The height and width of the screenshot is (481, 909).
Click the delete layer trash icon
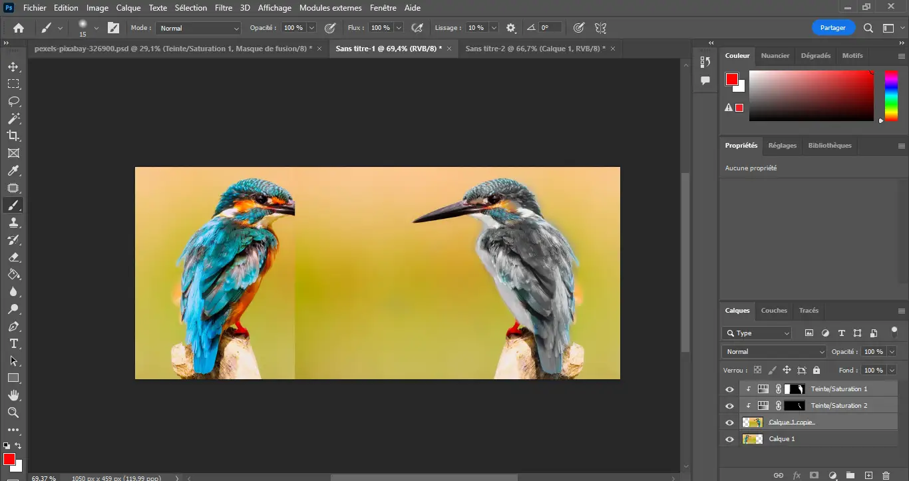coord(886,475)
